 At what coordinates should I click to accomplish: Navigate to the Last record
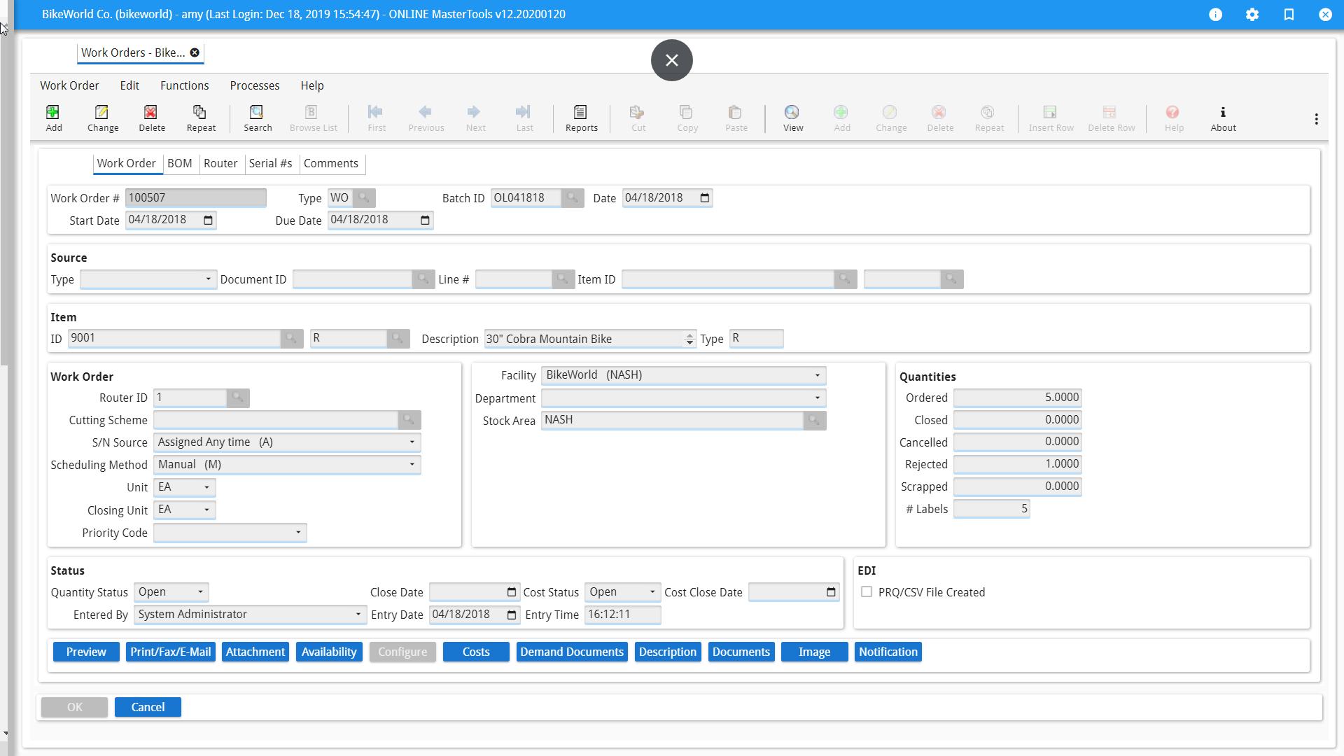(x=524, y=118)
